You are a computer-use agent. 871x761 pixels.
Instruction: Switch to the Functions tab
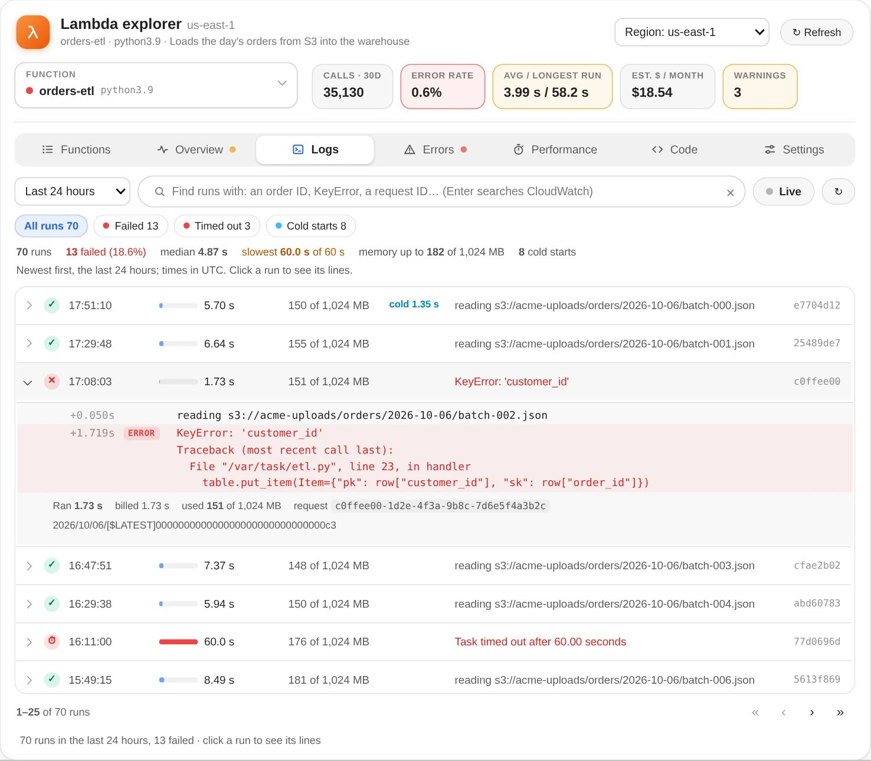click(76, 150)
